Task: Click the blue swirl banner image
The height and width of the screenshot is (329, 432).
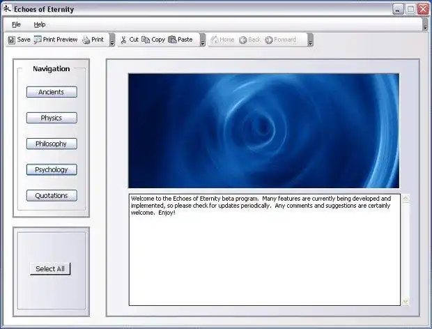Action: click(263, 130)
